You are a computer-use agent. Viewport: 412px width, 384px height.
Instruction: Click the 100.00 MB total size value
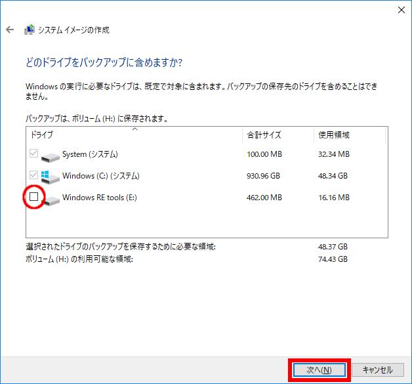point(264,154)
